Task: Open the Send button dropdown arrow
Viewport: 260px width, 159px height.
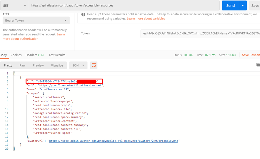Action: tap(243, 5)
